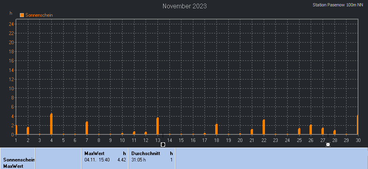Click the orange Sonnenschein legend swatch
Viewport: 368px width, 169px height.
(22, 15)
